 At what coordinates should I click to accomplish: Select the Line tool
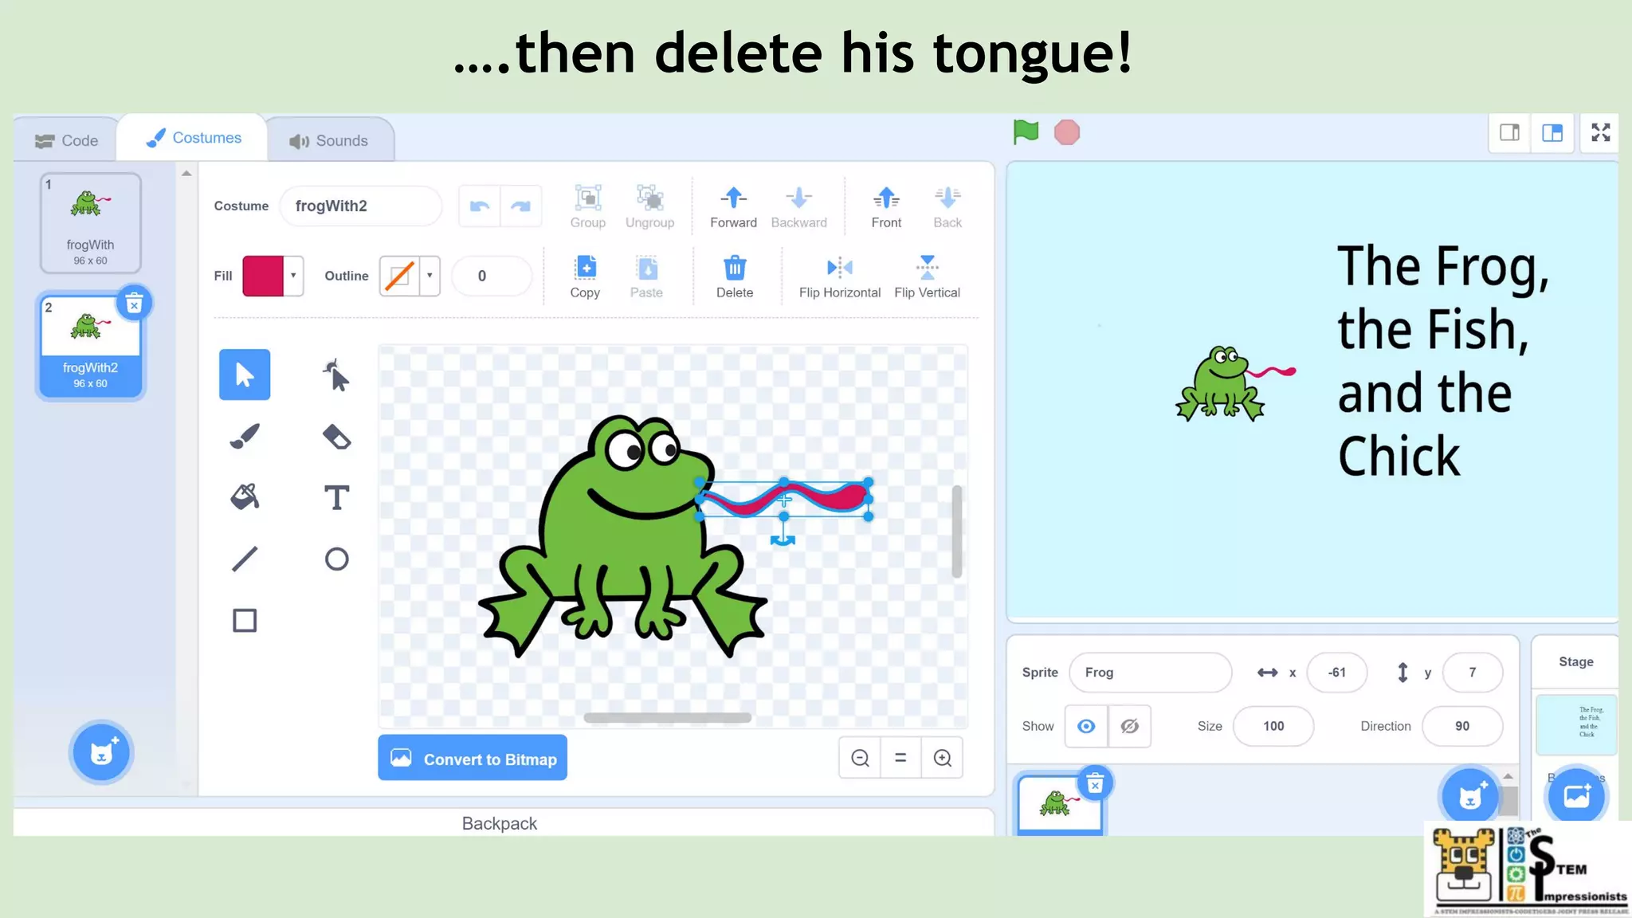point(245,559)
